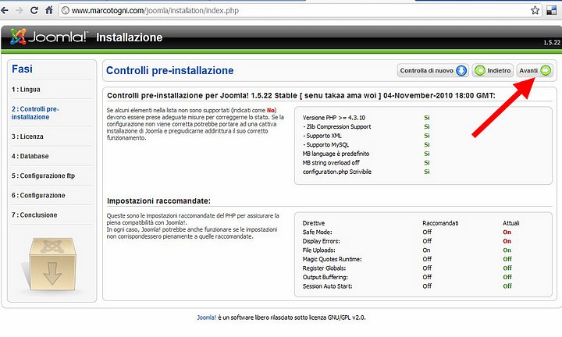Click the Raccomandati column header
Image resolution: width=562 pixels, height=337 pixels.
(x=440, y=223)
